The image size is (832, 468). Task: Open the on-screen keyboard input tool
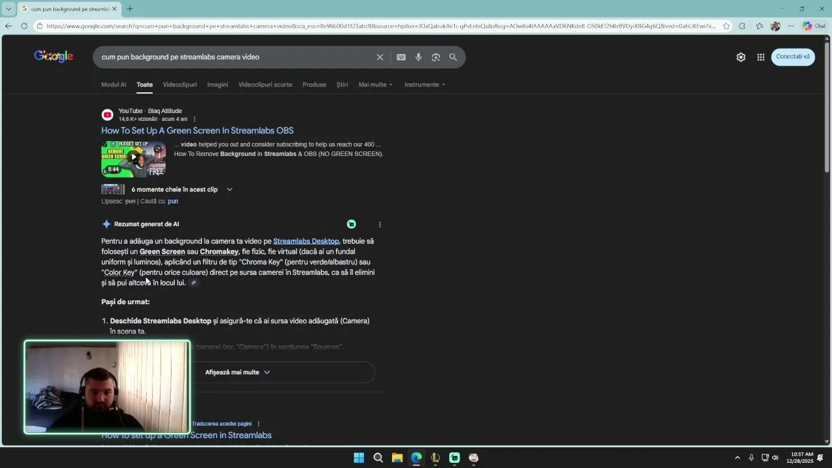point(401,57)
